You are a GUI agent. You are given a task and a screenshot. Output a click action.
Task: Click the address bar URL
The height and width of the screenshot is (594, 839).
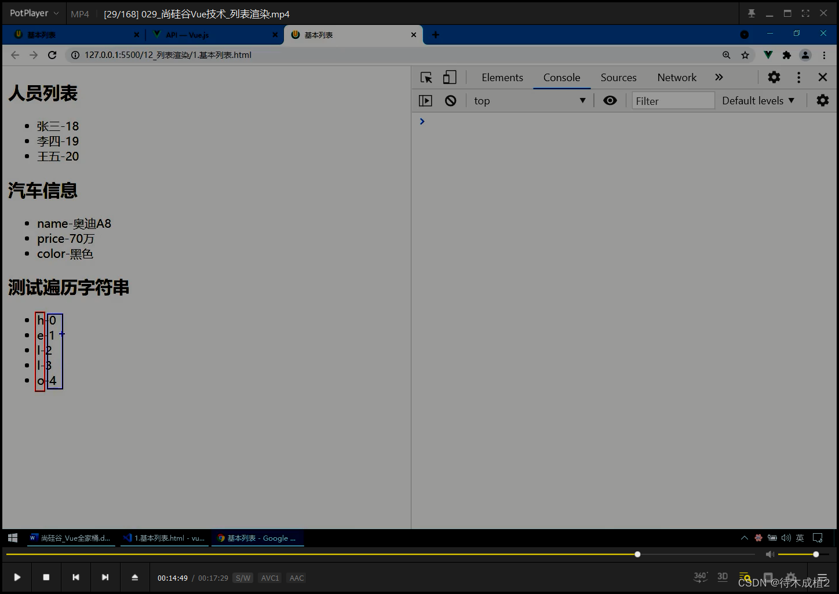click(x=168, y=55)
